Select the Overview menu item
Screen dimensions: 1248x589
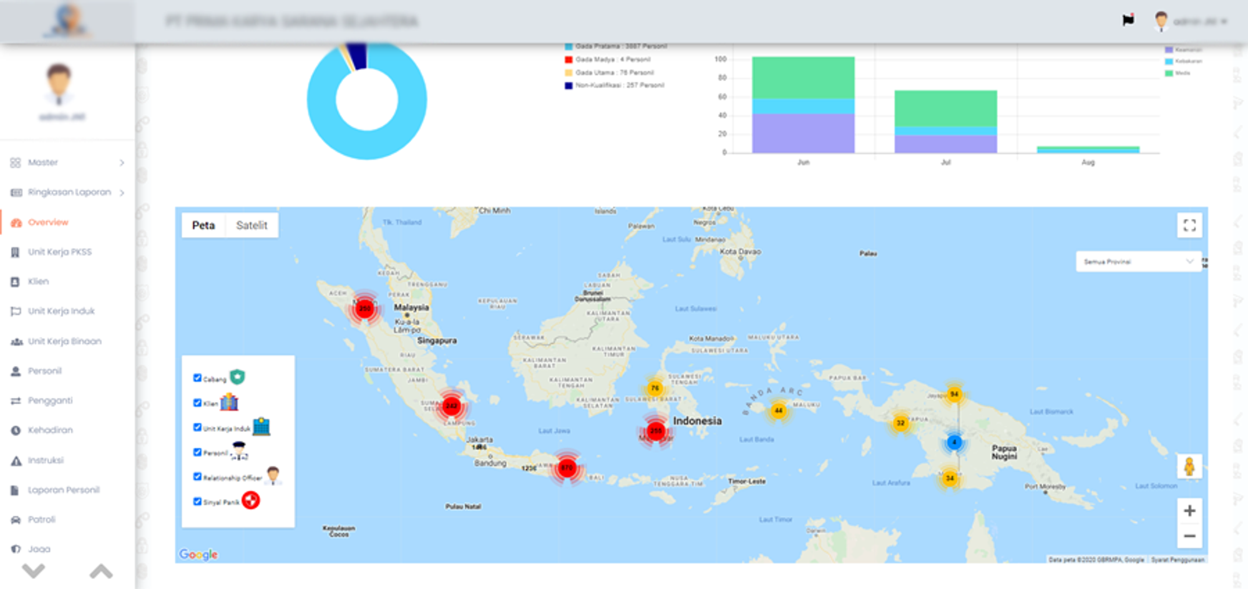(x=48, y=222)
